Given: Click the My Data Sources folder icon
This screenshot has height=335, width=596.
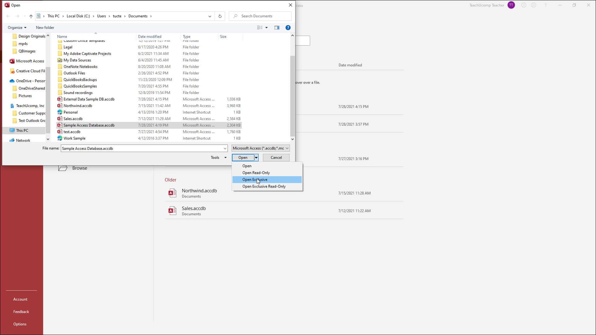Looking at the screenshot, I should 60,60.
